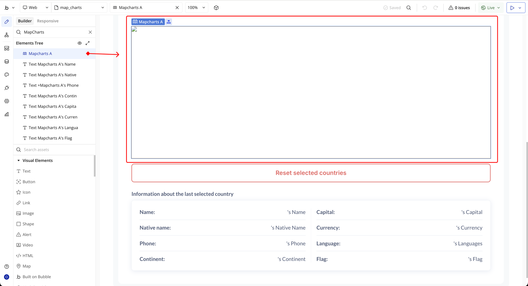Image resolution: width=528 pixels, height=286 pixels.
Task: Toggle Elements Tree visibility eye icon
Action: [x=79, y=43]
